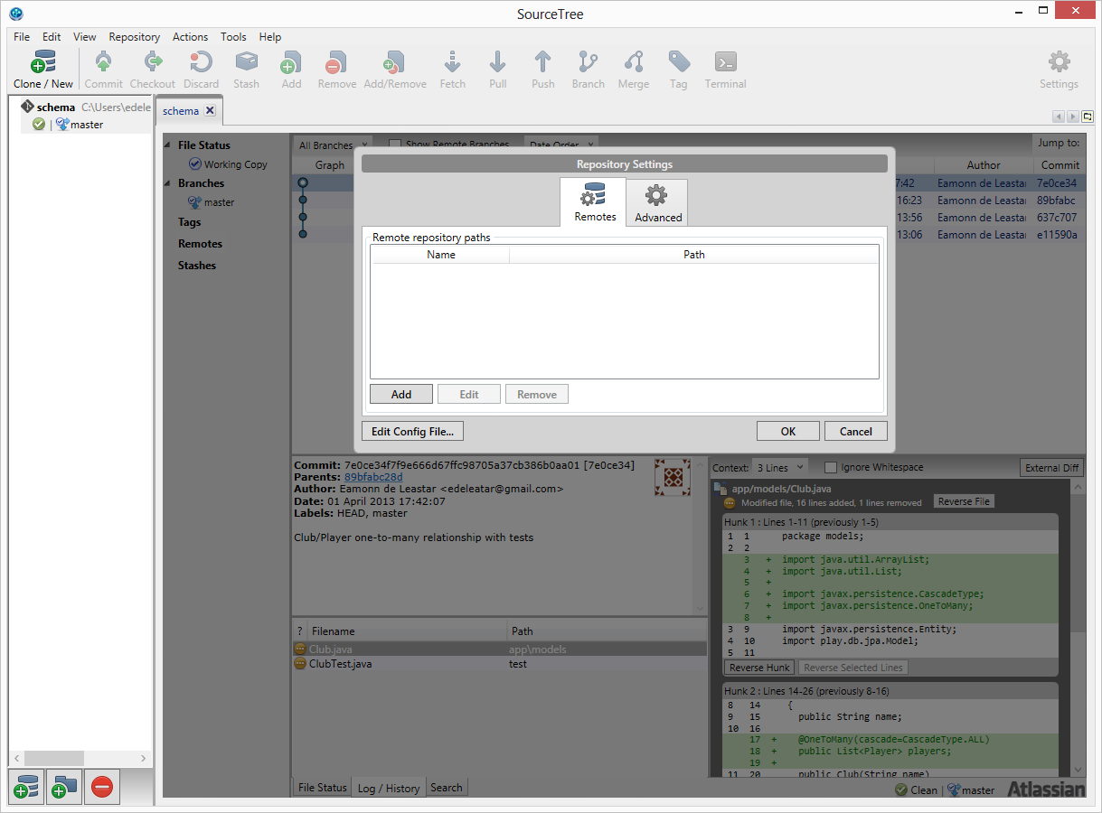Open the File menu
Image resolution: width=1102 pixels, height=813 pixels.
pos(22,37)
